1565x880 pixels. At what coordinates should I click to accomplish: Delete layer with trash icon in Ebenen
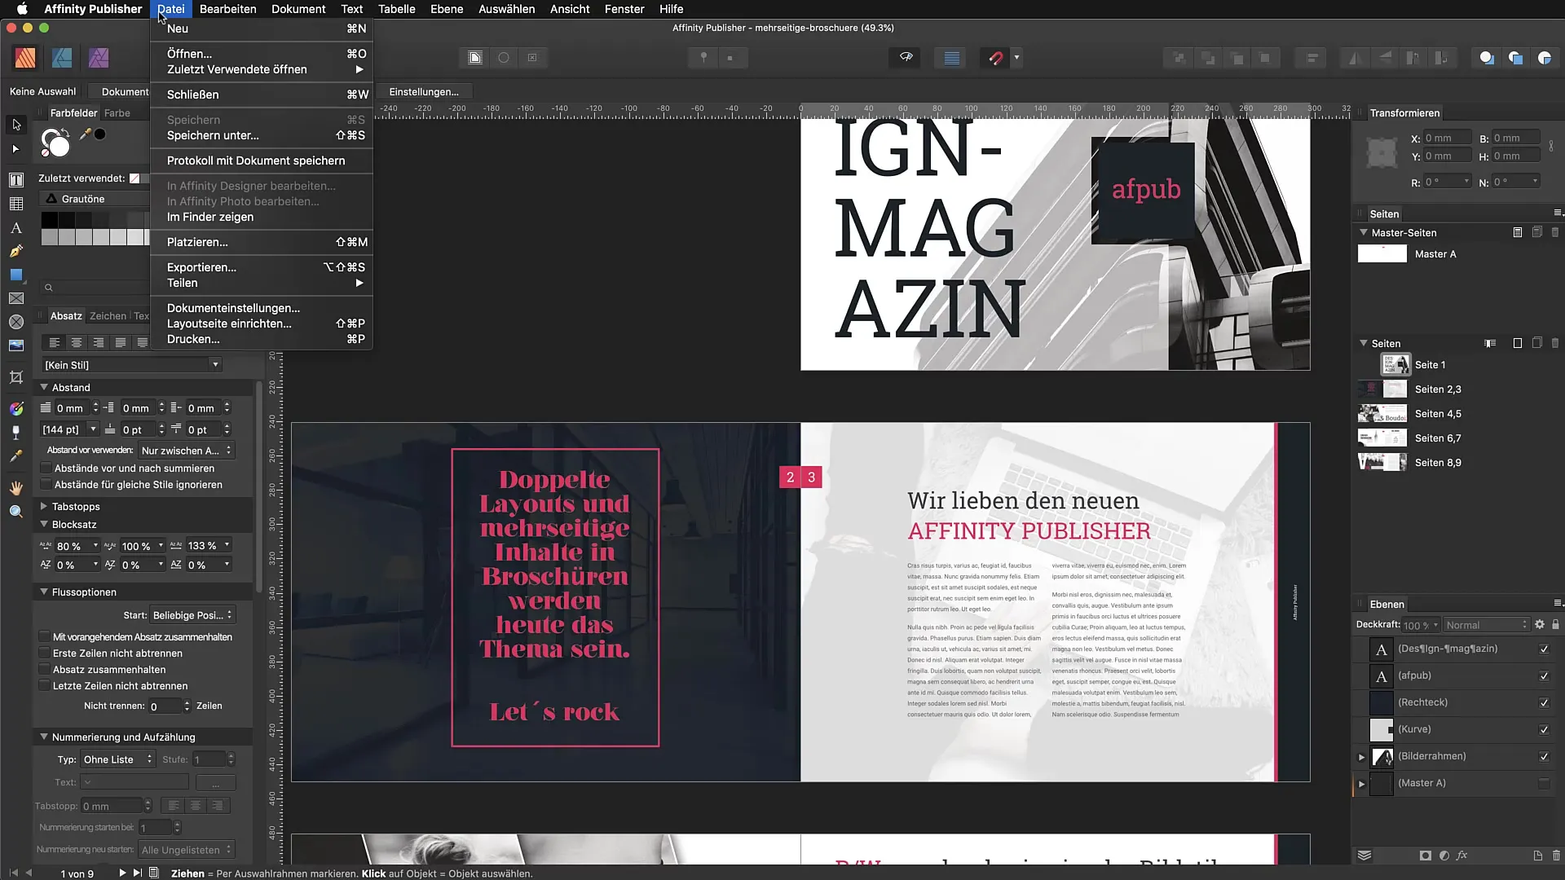coord(1556,856)
